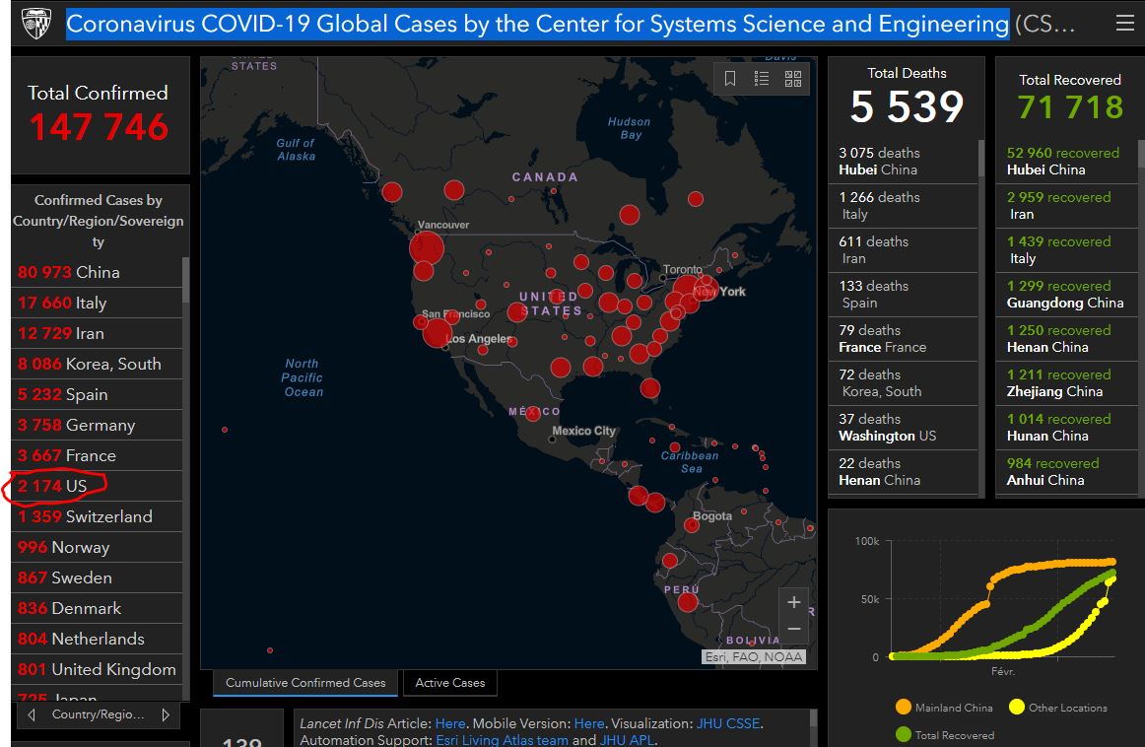Viewport: 1145px width, 747px height.
Task: Open the JHU CSSE link
Action: point(728,723)
